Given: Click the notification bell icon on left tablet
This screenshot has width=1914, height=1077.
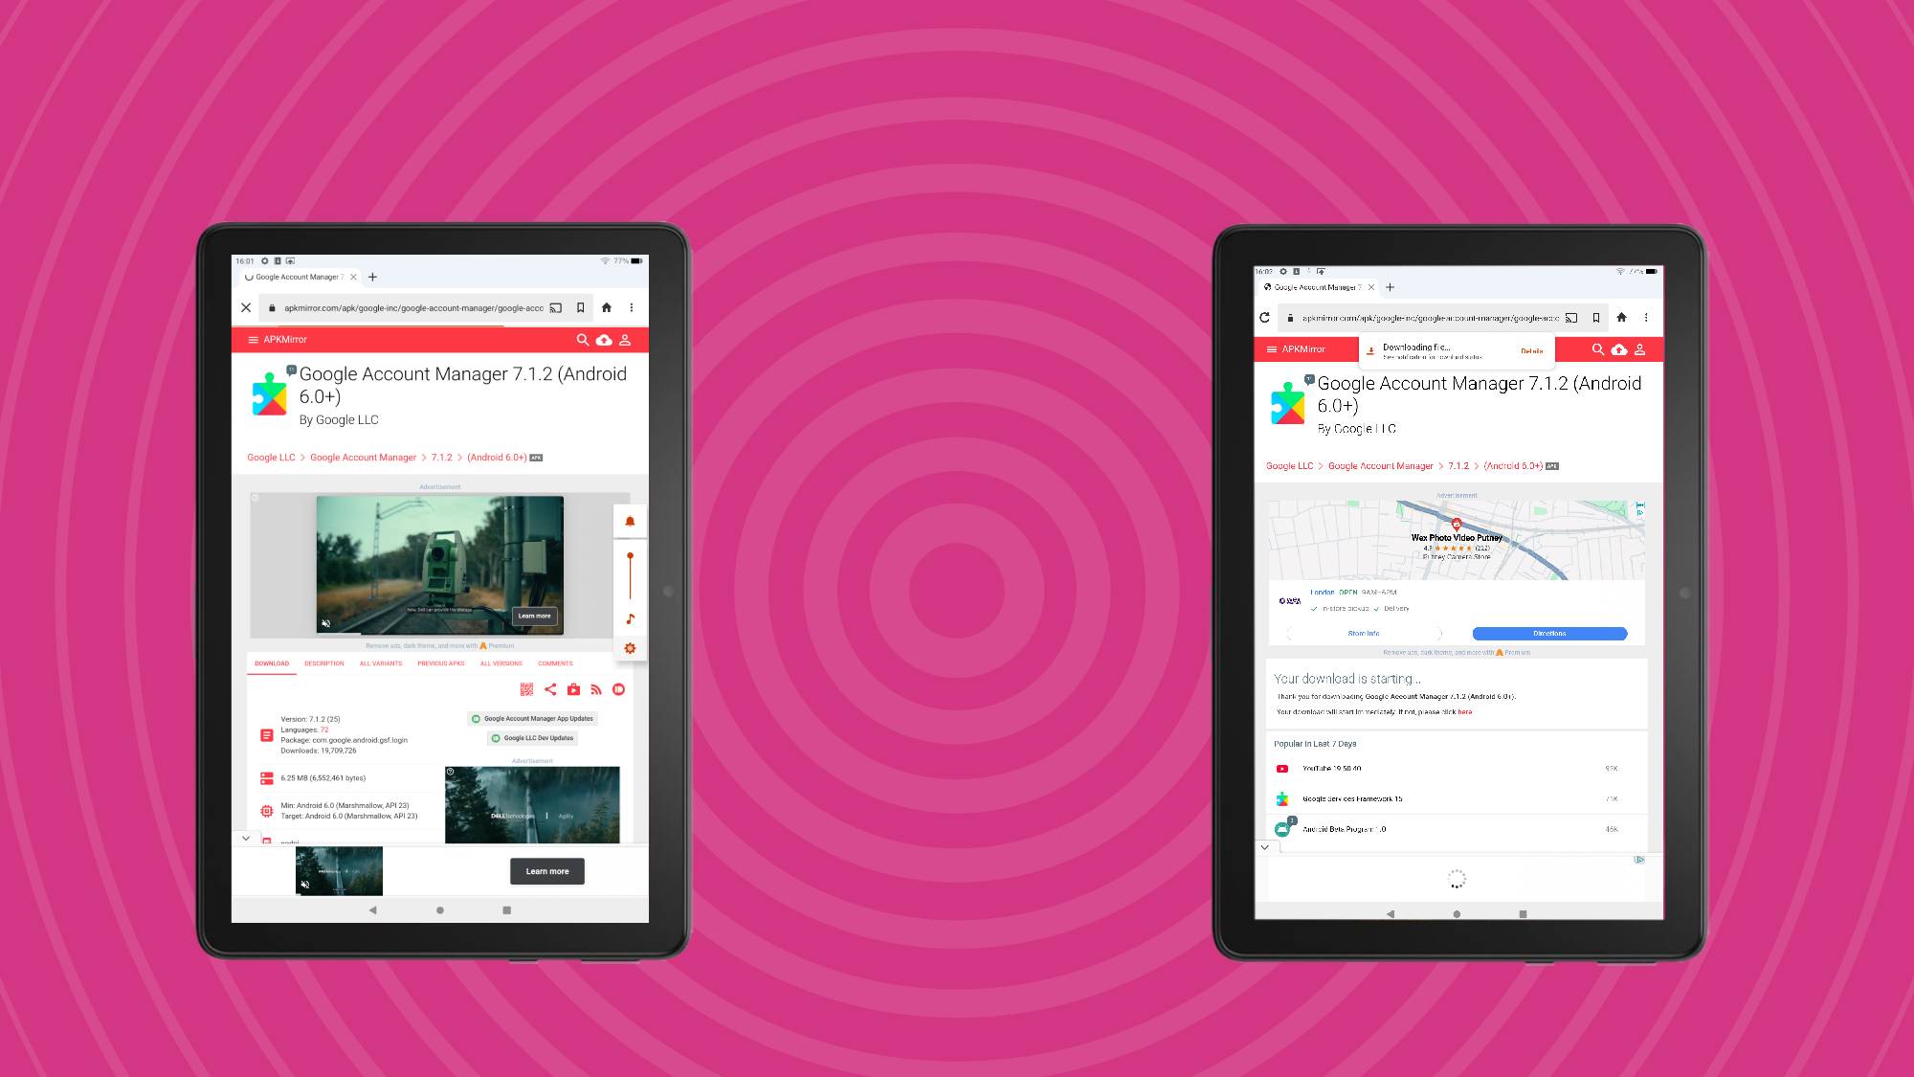Looking at the screenshot, I should pyautogui.click(x=631, y=521).
